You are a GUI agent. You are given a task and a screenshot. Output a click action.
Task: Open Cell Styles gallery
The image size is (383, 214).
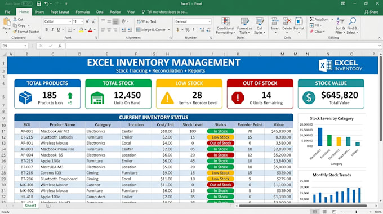260,26
